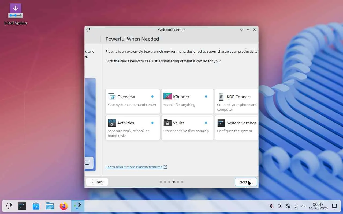Open Dolphin file manager from the panel
Viewport: 343px width, 214px height.
tap(50, 206)
